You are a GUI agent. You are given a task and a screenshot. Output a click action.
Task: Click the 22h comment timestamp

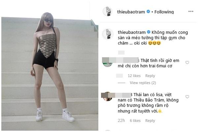tap(121, 121)
